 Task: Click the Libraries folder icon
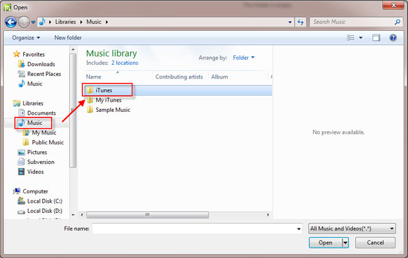[x=17, y=104]
